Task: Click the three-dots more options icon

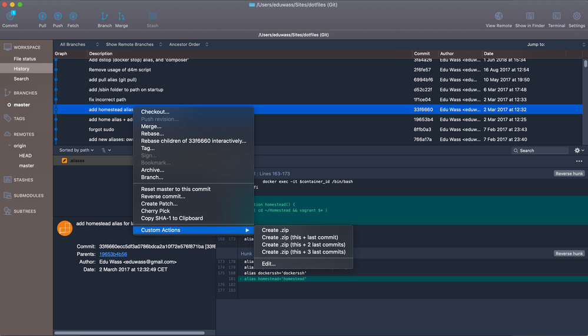Action: click(x=579, y=162)
